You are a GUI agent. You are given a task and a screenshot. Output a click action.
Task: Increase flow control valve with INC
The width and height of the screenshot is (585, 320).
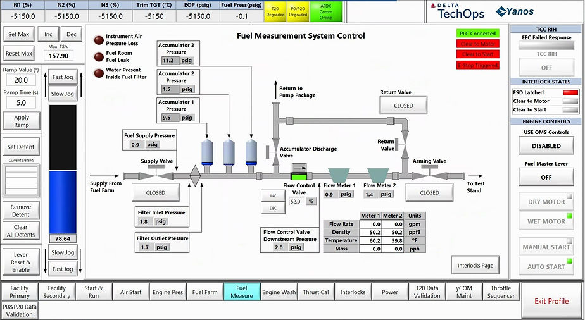273,195
